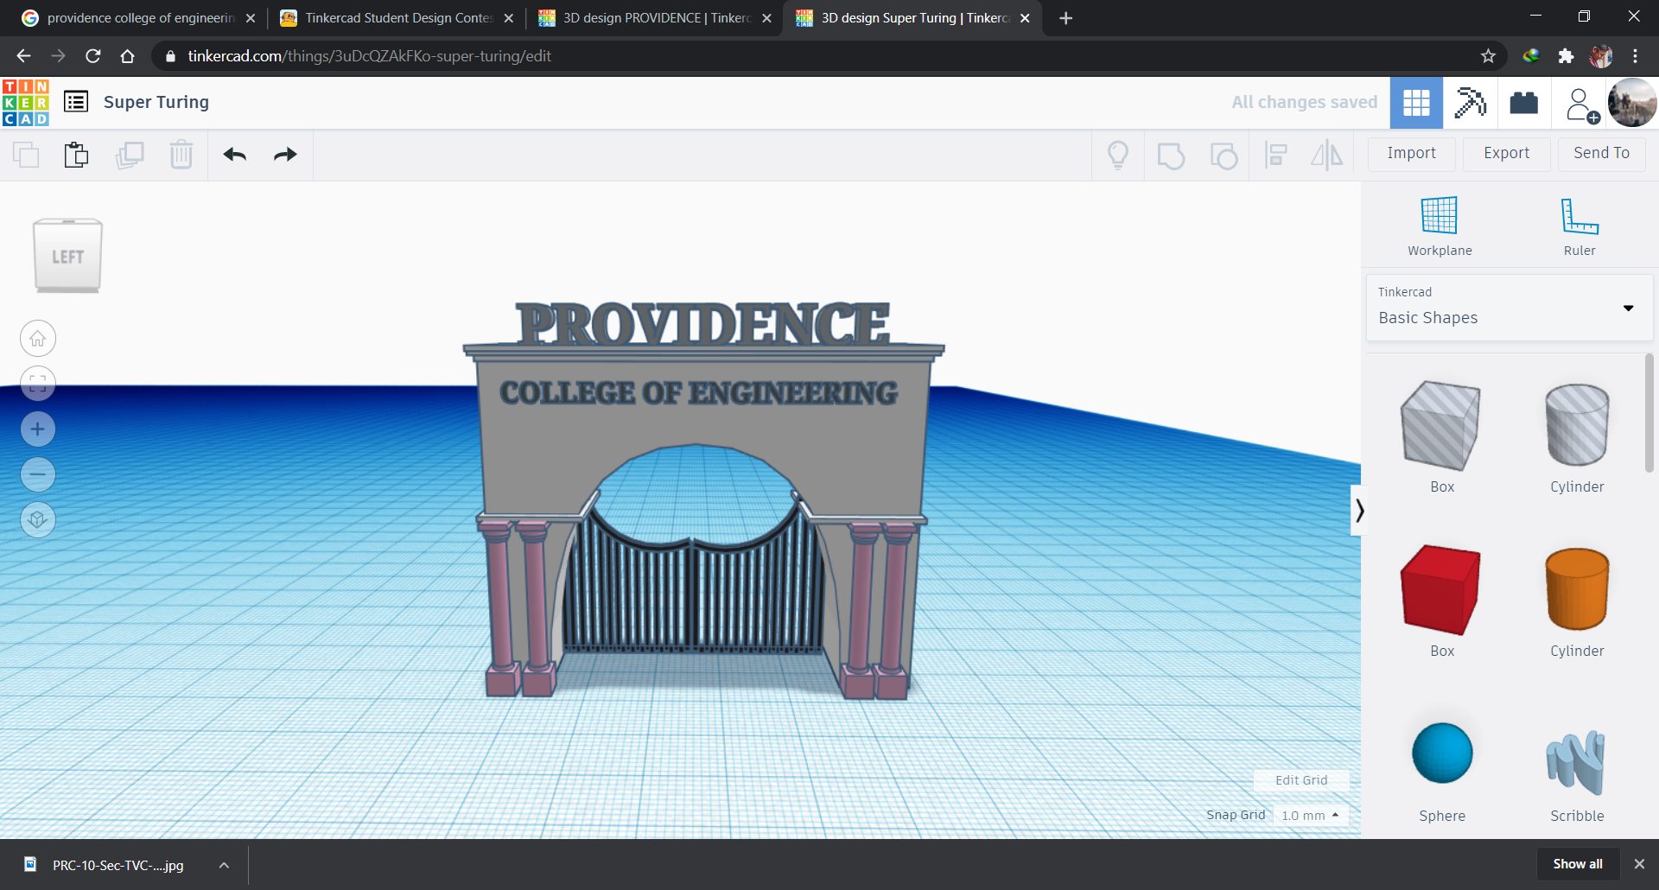Go to the browser home page
This screenshot has width=1659, height=890.
127,56
